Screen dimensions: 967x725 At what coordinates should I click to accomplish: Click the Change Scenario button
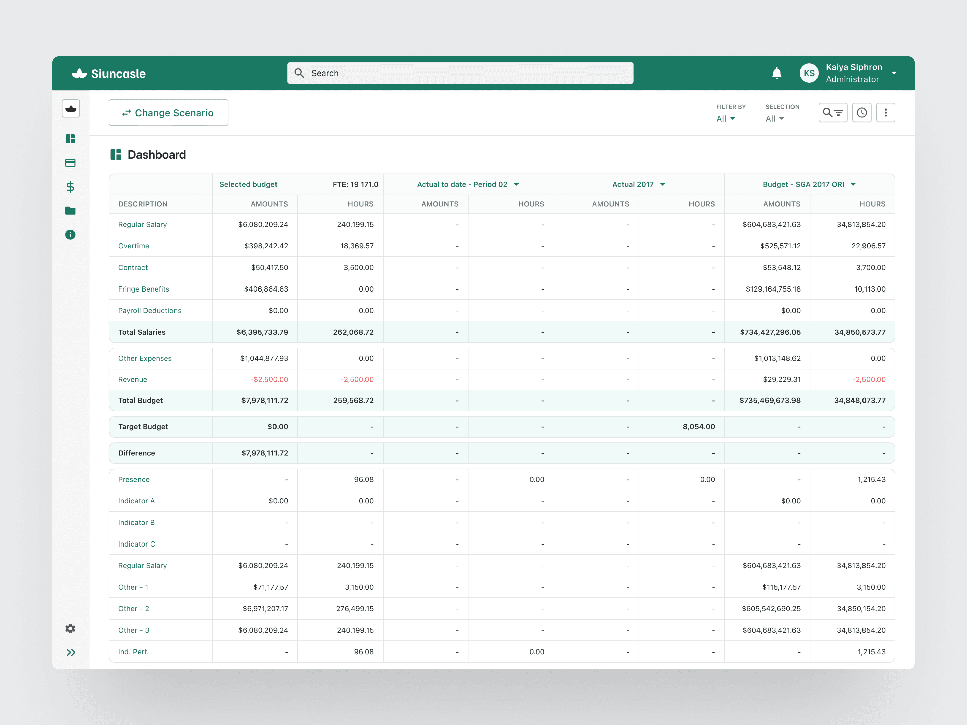coord(168,112)
